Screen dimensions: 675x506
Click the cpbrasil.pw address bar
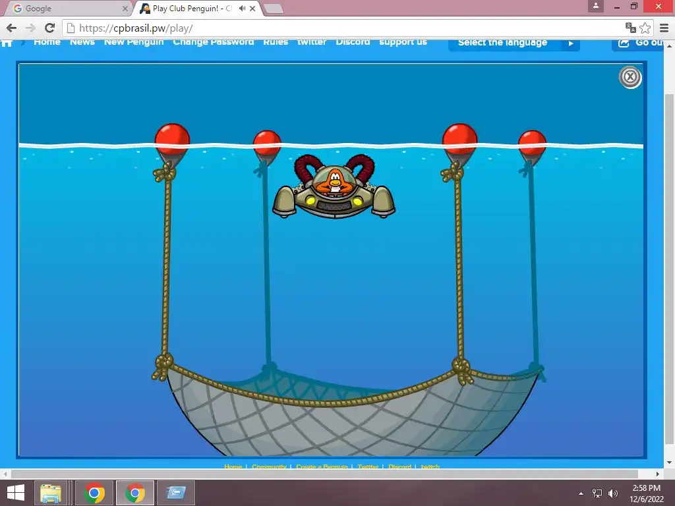tap(344, 28)
